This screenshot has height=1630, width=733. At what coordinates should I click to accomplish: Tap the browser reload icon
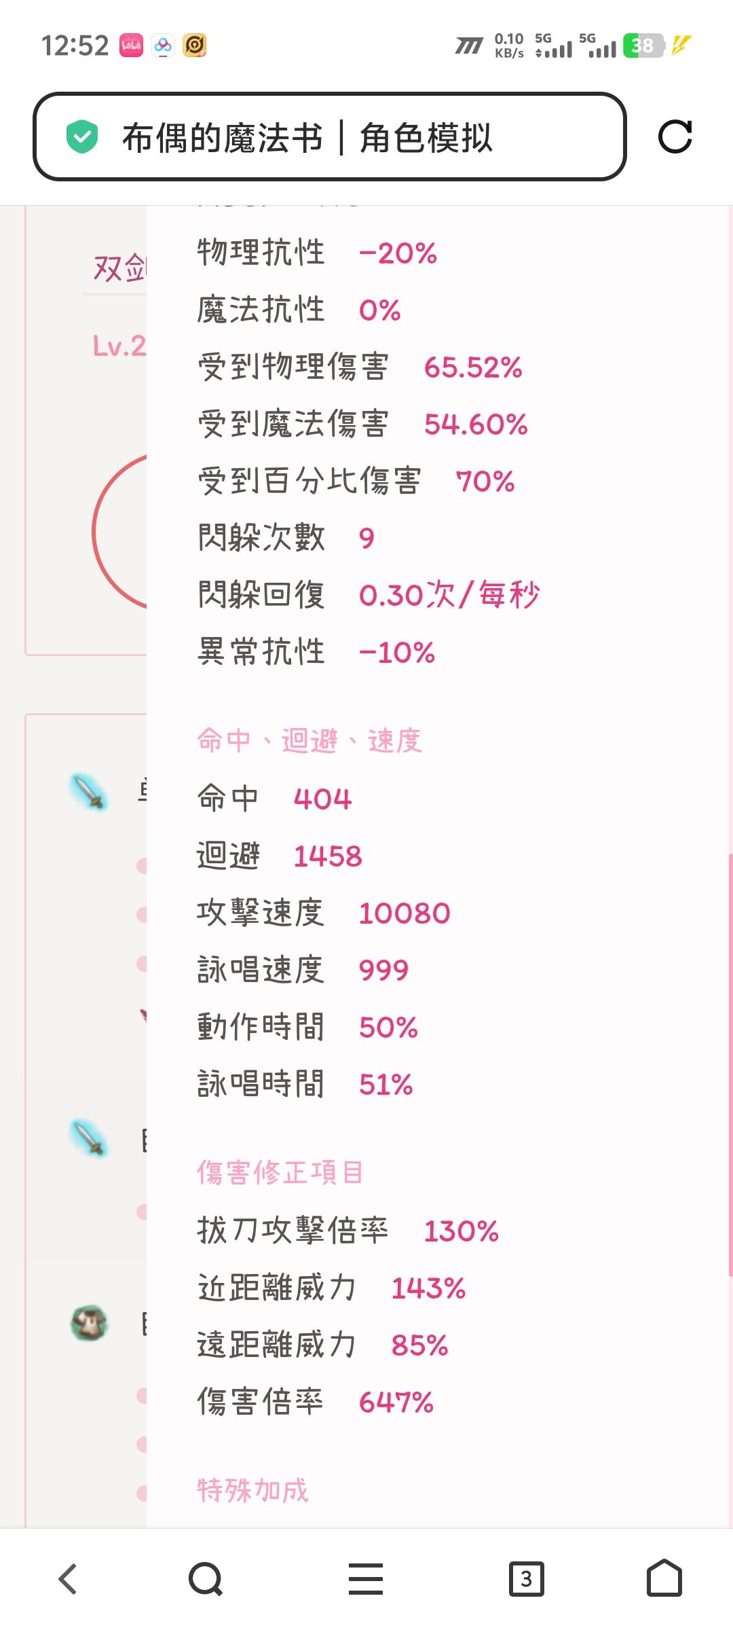(x=675, y=137)
